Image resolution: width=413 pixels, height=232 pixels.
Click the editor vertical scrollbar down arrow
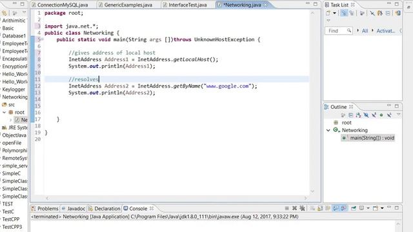click(312, 191)
